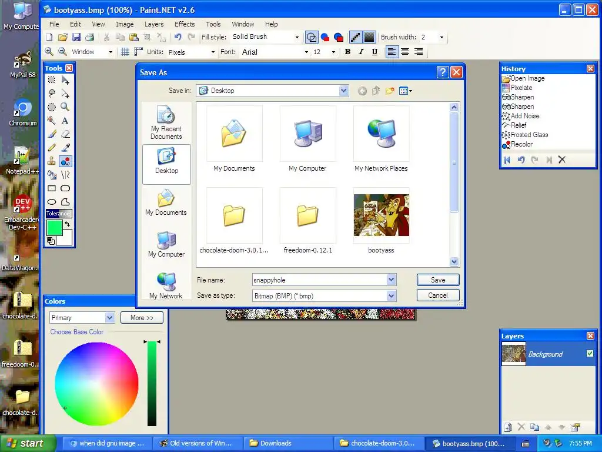Toggle the Background layer visibility checkbox
Image resolution: width=602 pixels, height=452 pixels.
[x=590, y=353]
